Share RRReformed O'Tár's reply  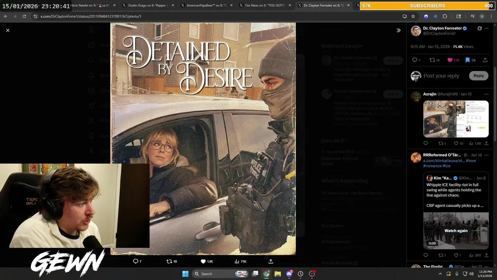(487, 255)
